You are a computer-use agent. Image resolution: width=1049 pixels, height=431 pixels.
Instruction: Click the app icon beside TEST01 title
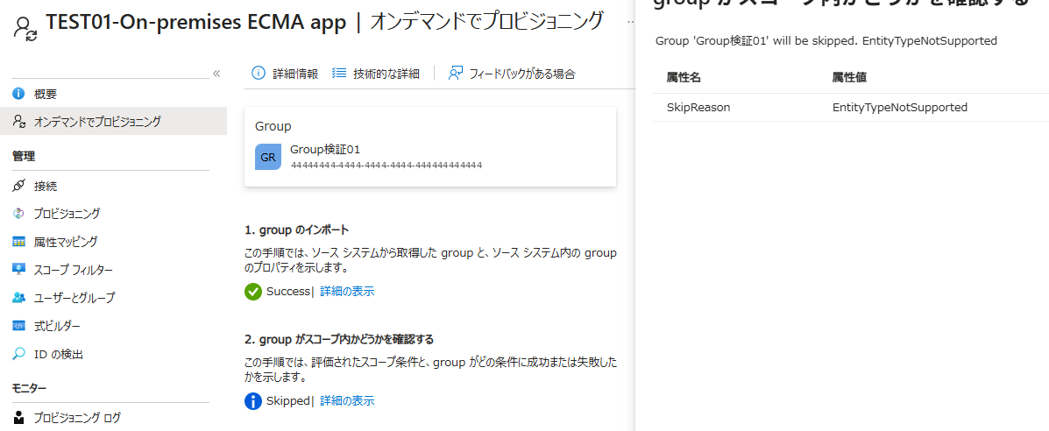tap(25, 30)
